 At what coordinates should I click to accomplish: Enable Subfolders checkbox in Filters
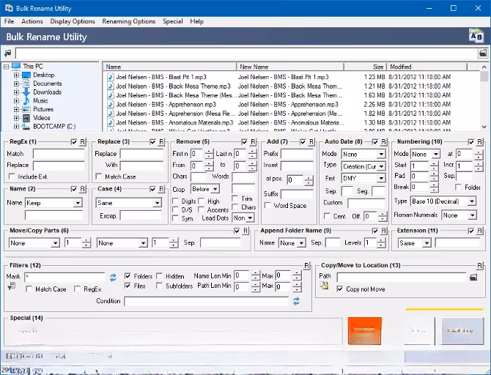click(x=159, y=286)
